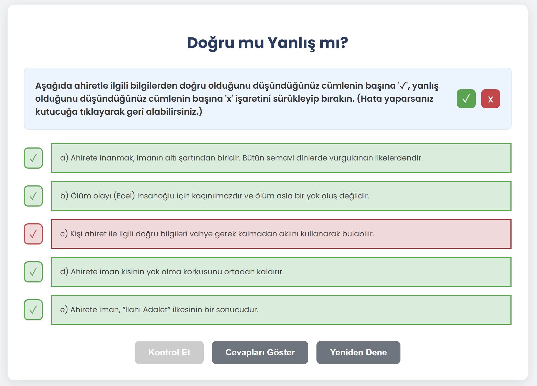537x386 pixels.
Task: Click the red x draggable icon
Action: (x=490, y=99)
